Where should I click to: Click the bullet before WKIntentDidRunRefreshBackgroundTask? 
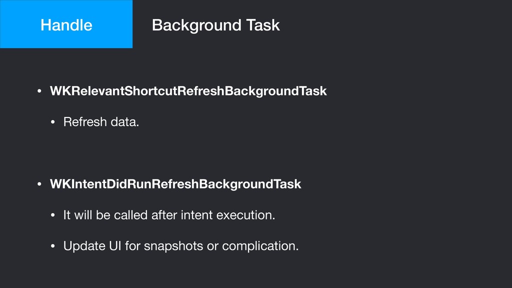[39, 184]
